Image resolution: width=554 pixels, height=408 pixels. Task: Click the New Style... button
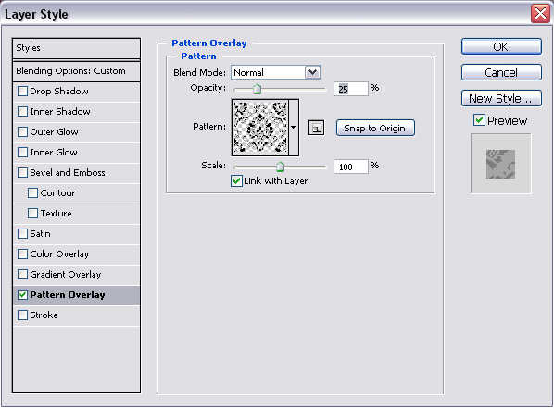click(501, 98)
